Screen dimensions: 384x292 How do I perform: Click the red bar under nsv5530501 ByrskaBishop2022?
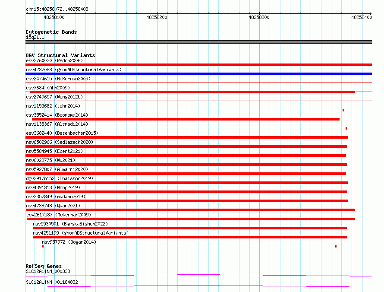[x=190, y=228]
